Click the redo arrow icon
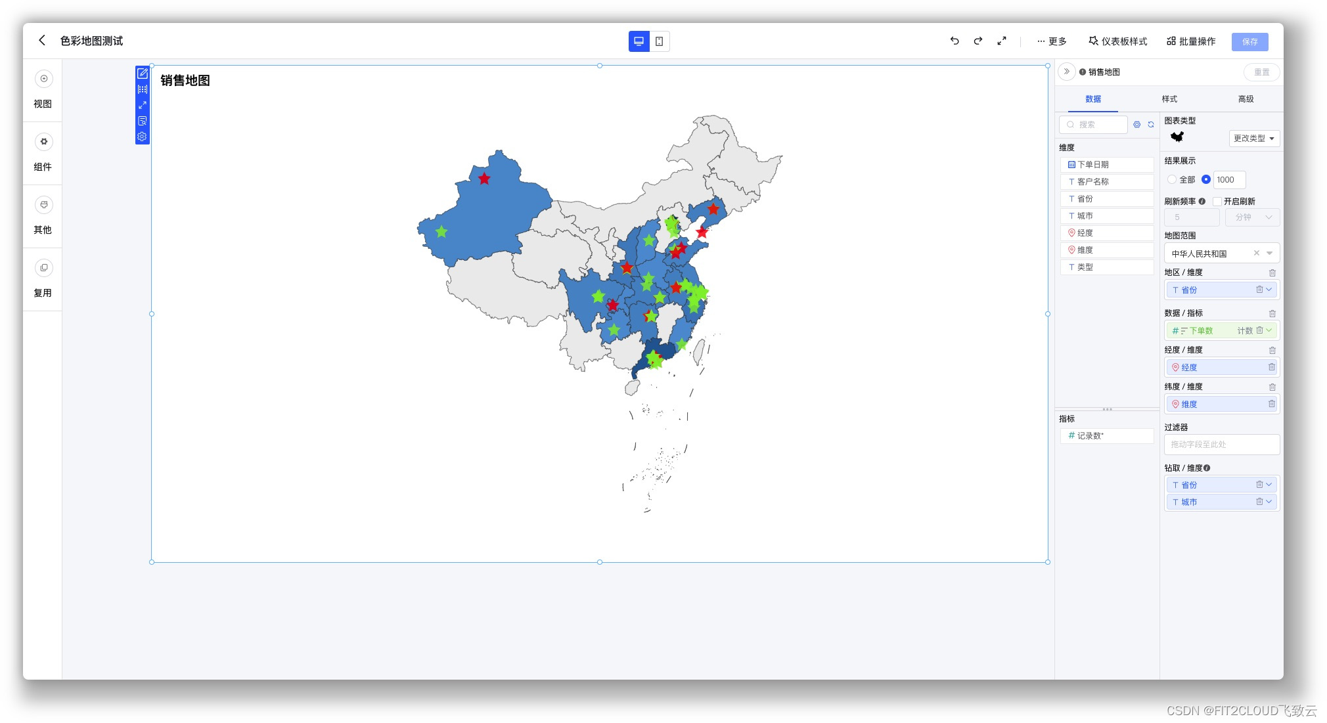This screenshot has height=723, width=1327. (978, 41)
